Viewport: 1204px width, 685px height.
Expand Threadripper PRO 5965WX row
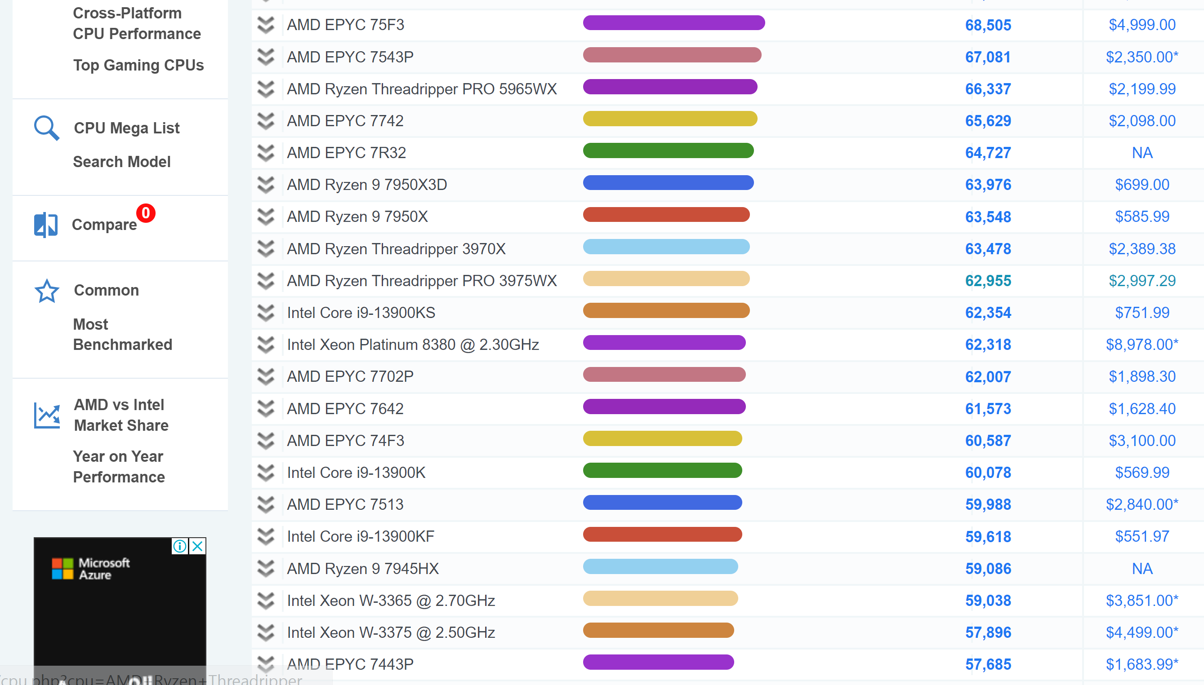tap(266, 89)
